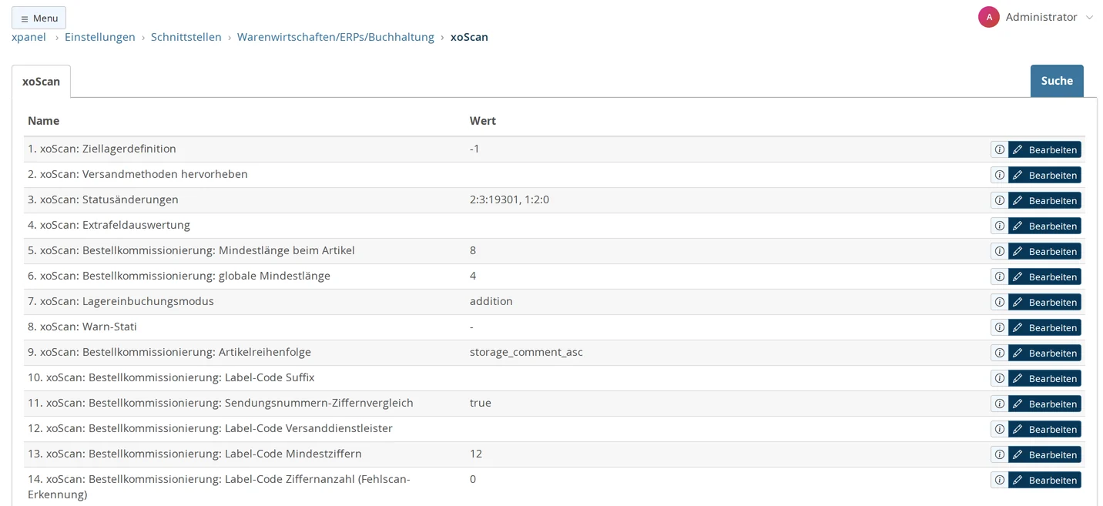Viewport: 1103px width, 506px height.
Task: Open info icon for Ziellagerdefinition row
Action: tap(999, 149)
